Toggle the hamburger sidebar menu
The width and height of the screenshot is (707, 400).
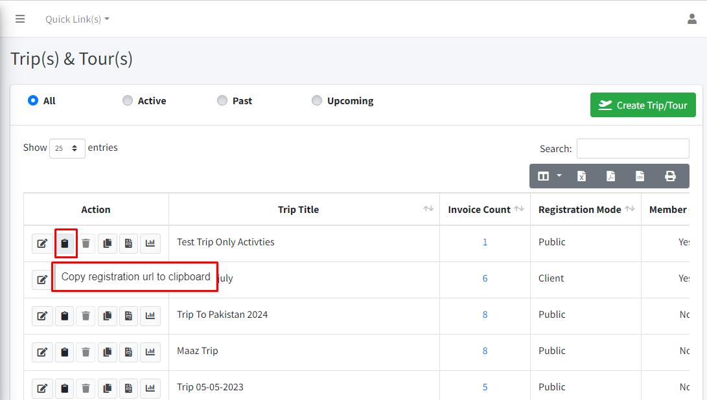(20, 19)
